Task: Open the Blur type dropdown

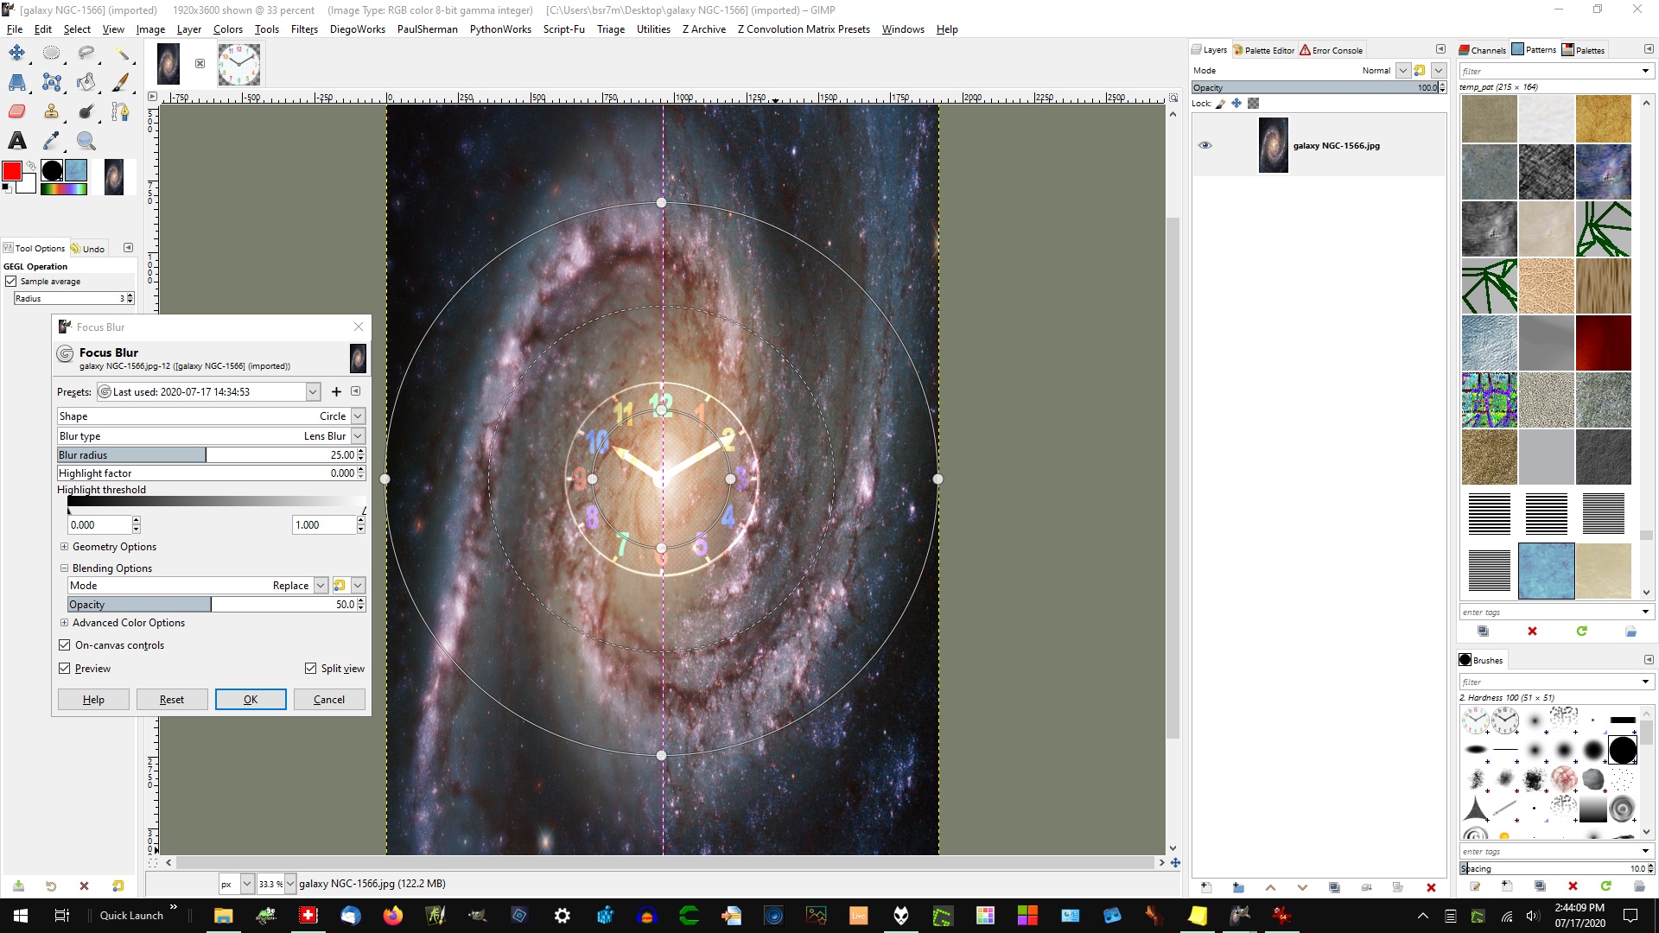Action: pyautogui.click(x=358, y=436)
